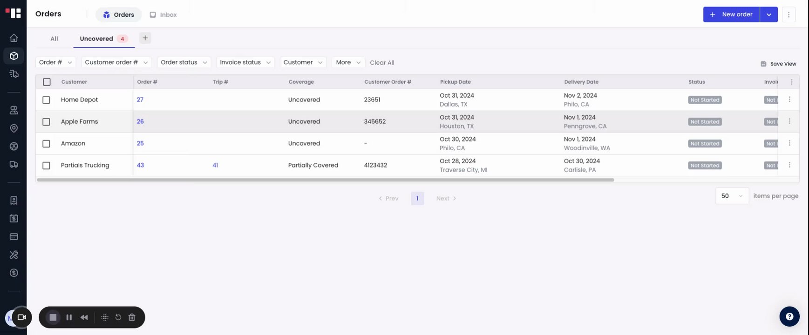Rewind the recording
The height and width of the screenshot is (335, 809).
[84, 317]
